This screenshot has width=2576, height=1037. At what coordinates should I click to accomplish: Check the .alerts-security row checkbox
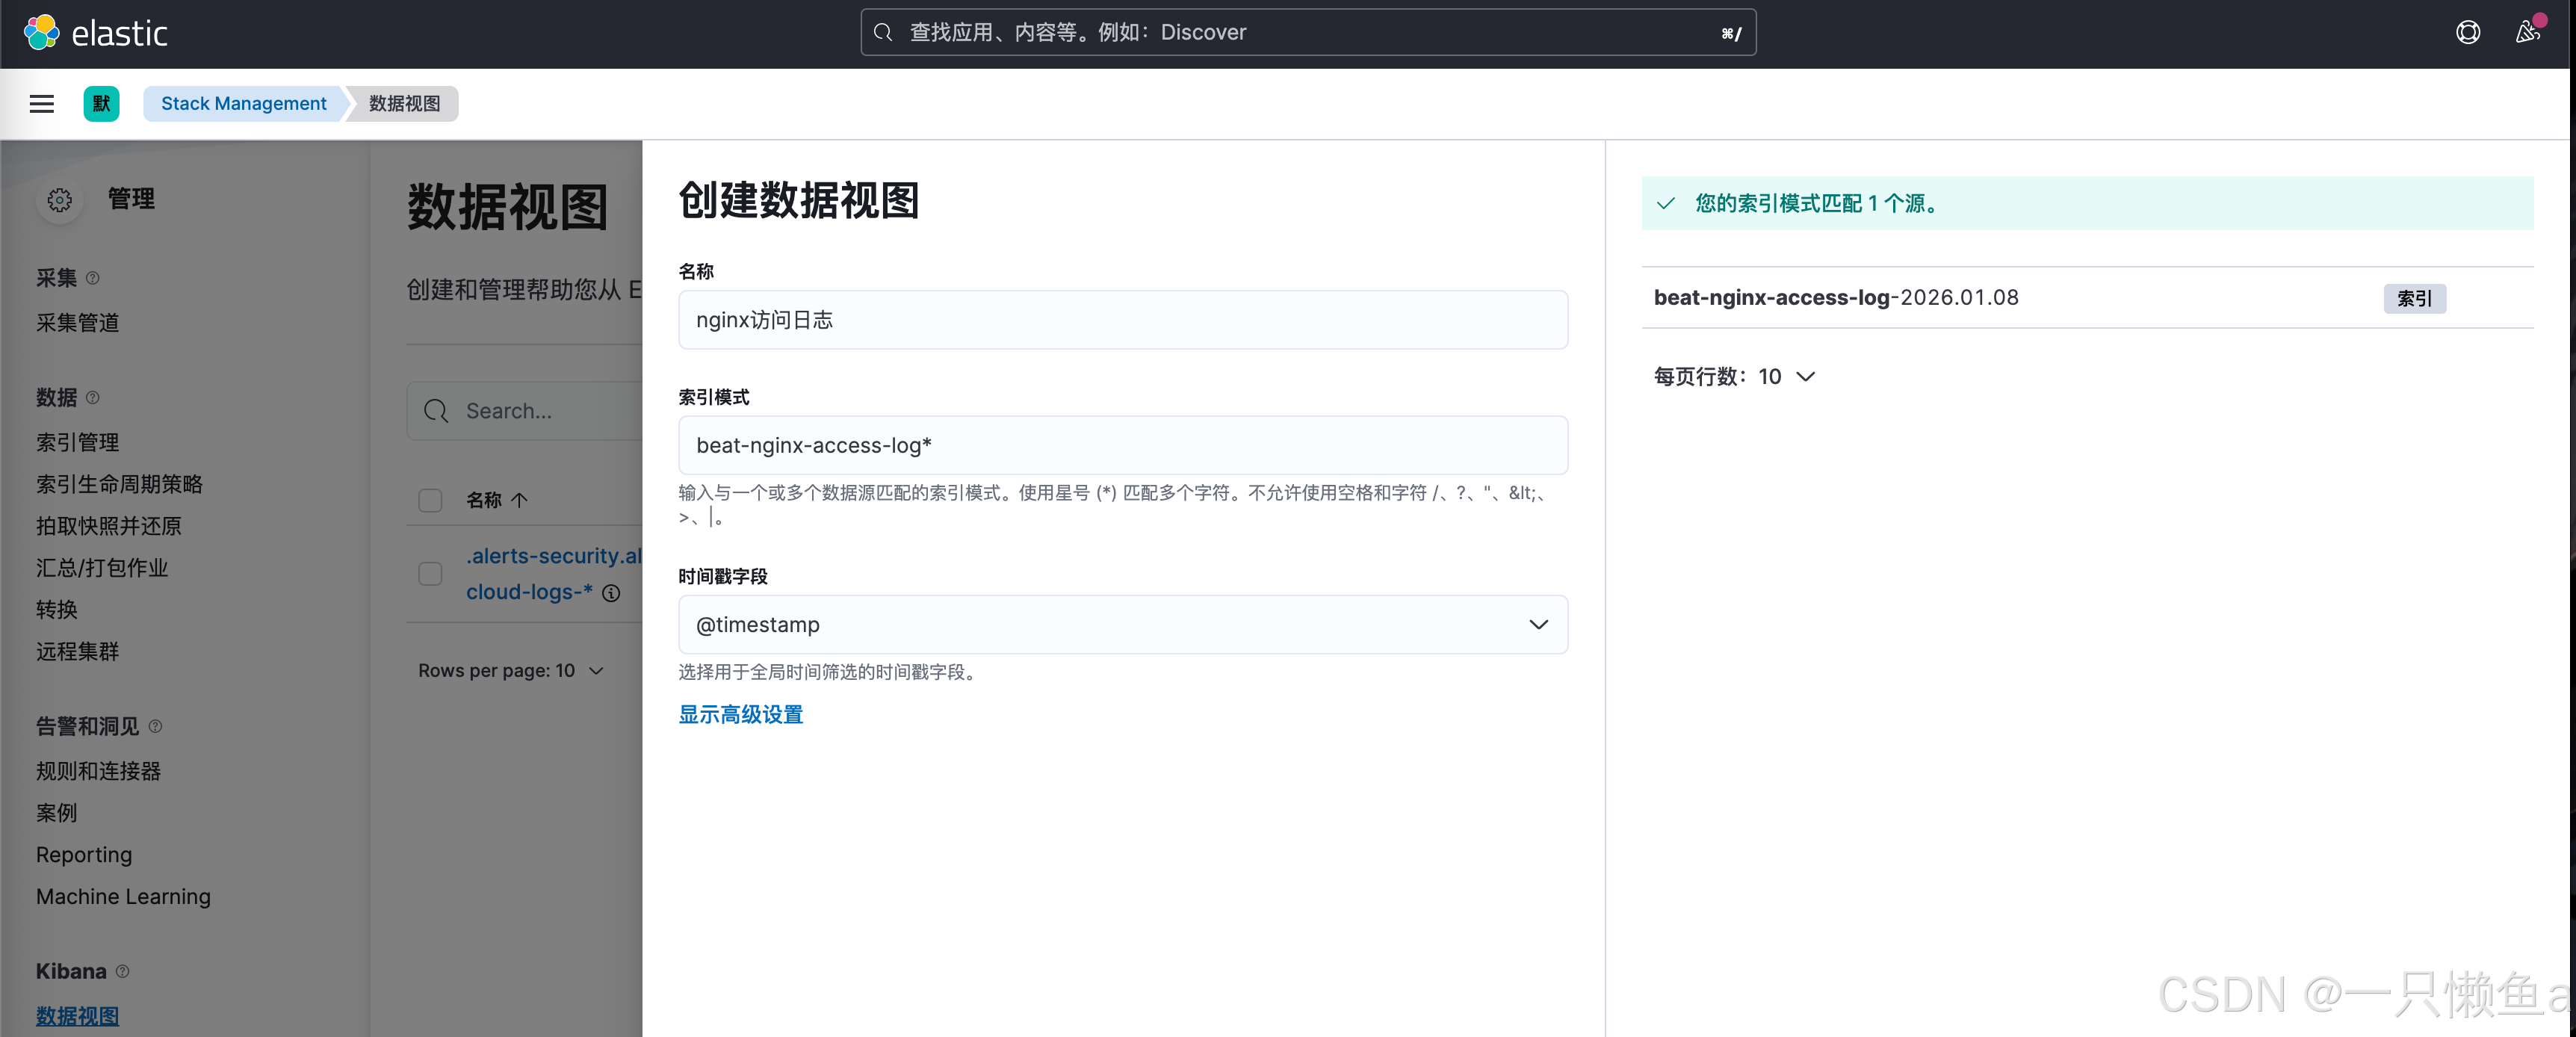click(430, 573)
